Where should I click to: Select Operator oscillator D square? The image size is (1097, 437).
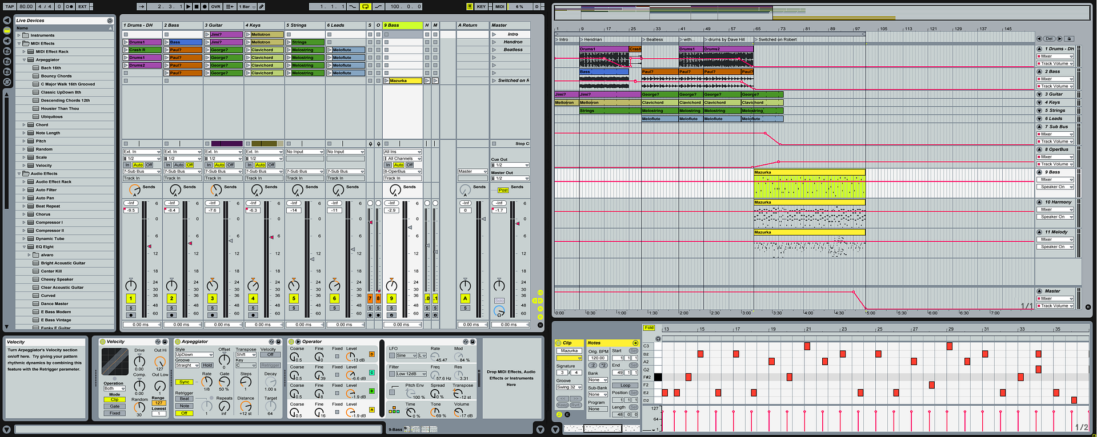(x=372, y=354)
